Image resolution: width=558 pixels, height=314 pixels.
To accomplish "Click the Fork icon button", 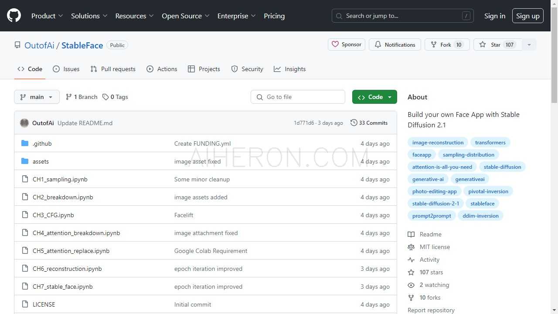I will pyautogui.click(x=446, y=44).
